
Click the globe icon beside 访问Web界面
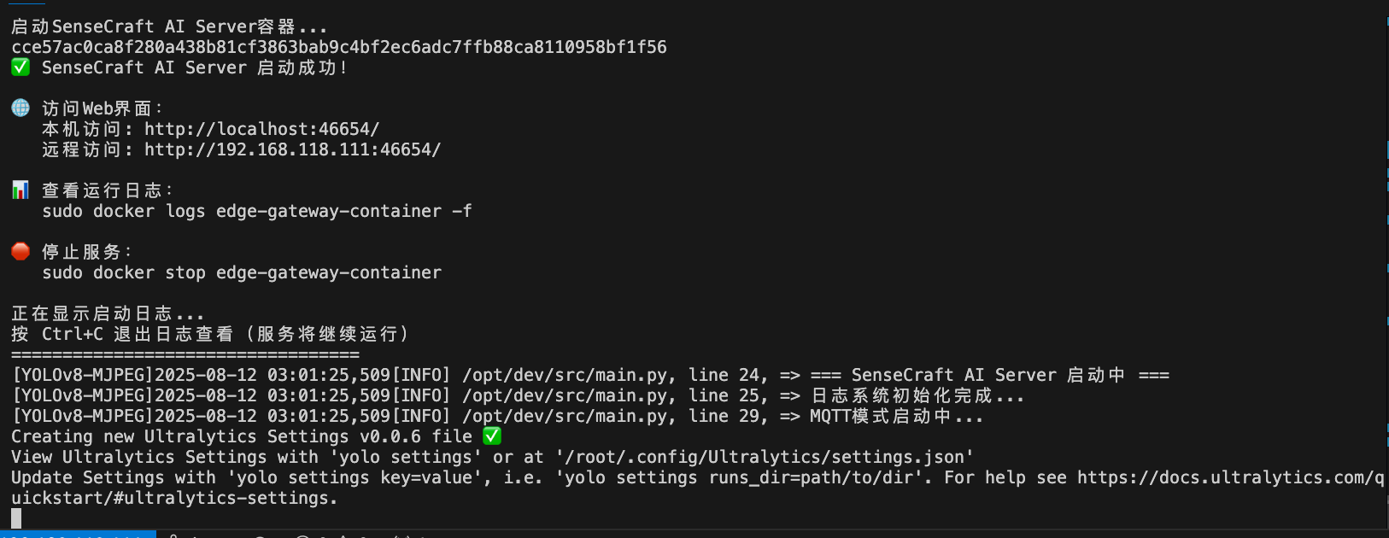(21, 108)
